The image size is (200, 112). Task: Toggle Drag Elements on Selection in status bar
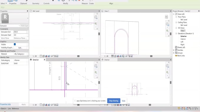190,108
